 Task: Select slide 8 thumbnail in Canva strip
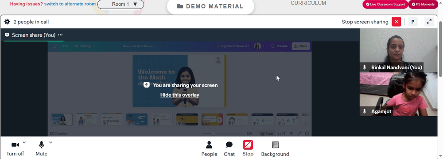[237, 120]
